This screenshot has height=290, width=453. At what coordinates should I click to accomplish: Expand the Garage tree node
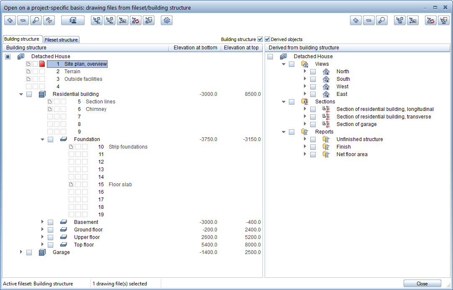21,252
